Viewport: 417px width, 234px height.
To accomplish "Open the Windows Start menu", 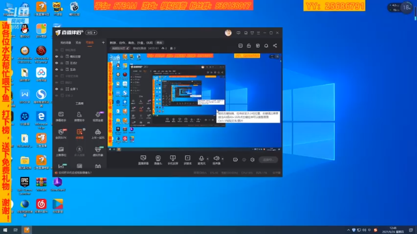I will point(5,230).
